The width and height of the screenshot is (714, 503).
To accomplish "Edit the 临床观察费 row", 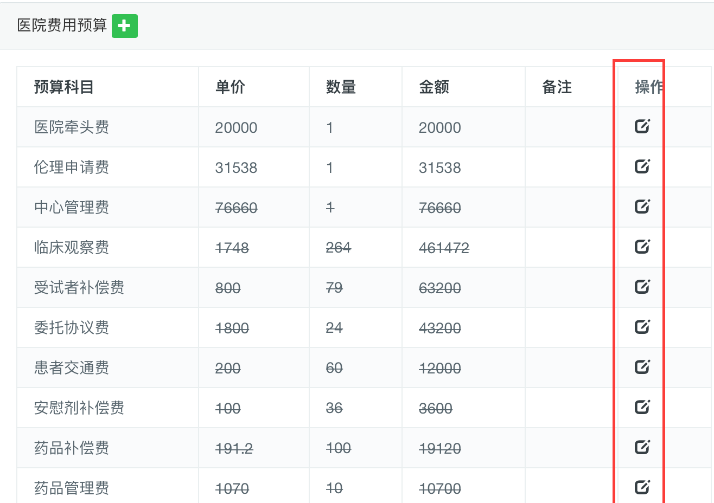I will coord(642,246).
